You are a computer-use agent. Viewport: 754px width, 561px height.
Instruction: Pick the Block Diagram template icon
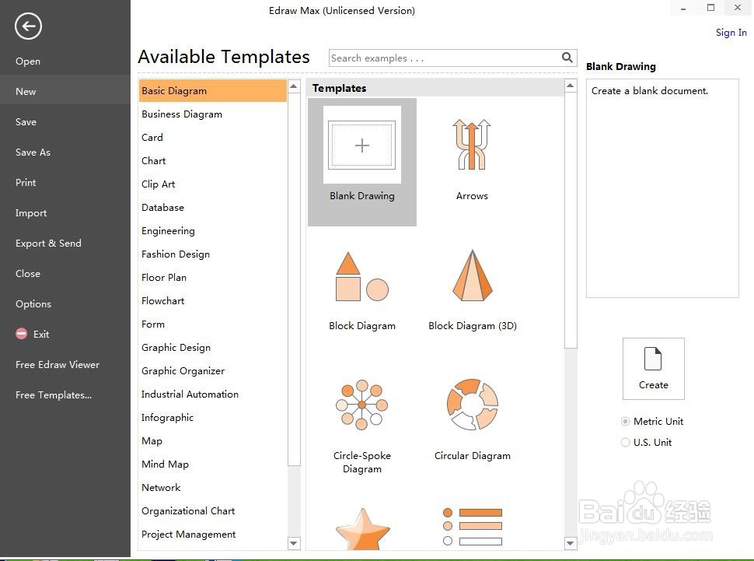point(361,276)
